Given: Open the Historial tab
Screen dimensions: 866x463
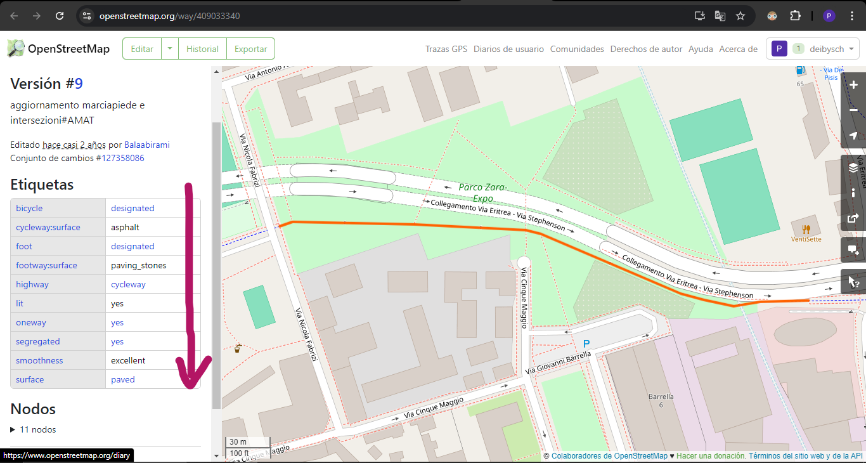Looking at the screenshot, I should [202, 49].
